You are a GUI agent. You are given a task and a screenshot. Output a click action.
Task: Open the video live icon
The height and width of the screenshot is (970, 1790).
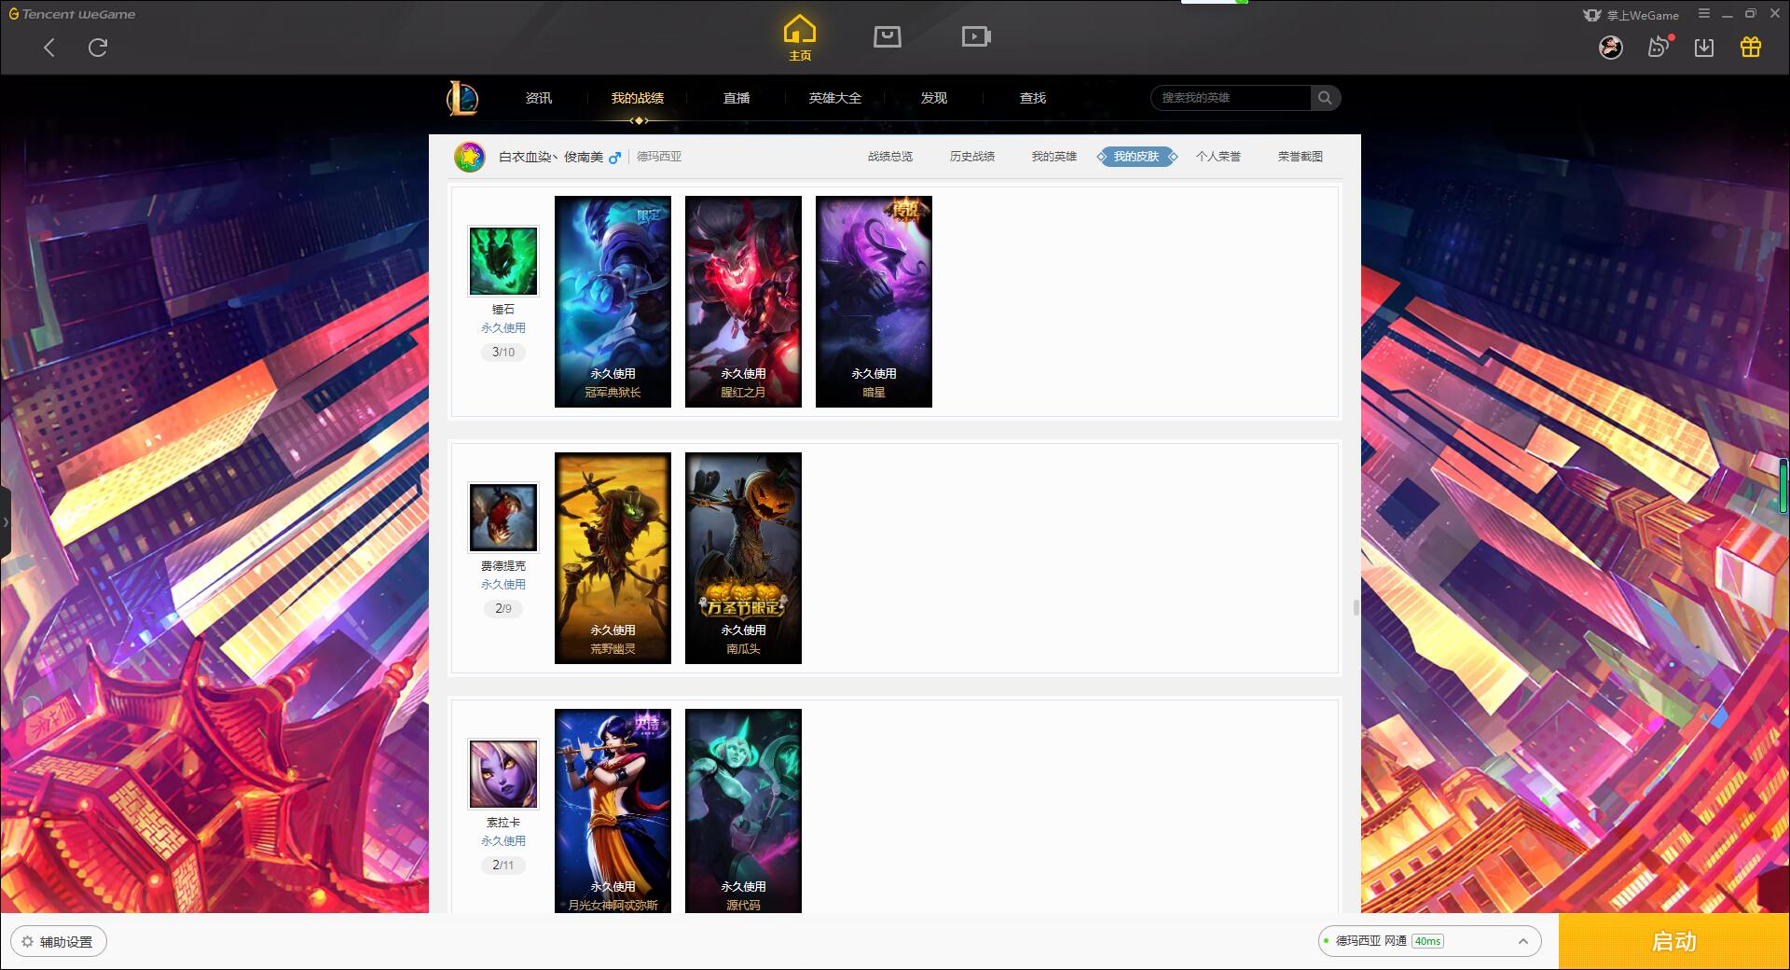pos(976,36)
